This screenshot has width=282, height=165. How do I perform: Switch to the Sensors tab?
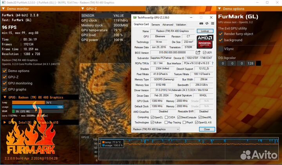pos(155,25)
